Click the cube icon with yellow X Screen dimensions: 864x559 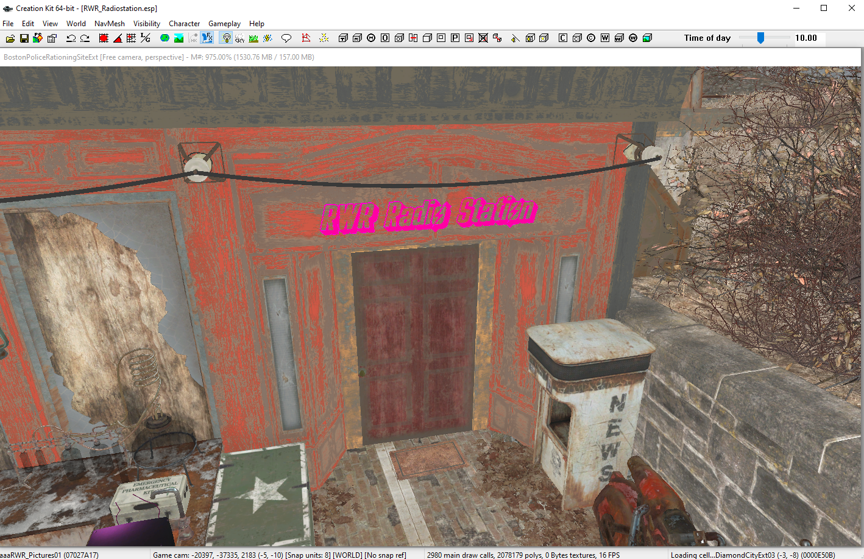coord(544,38)
